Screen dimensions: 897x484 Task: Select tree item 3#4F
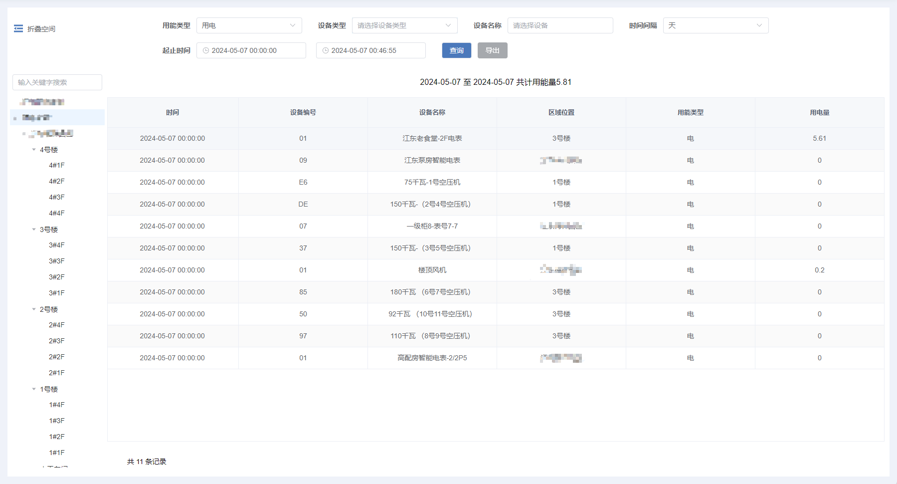(57, 245)
